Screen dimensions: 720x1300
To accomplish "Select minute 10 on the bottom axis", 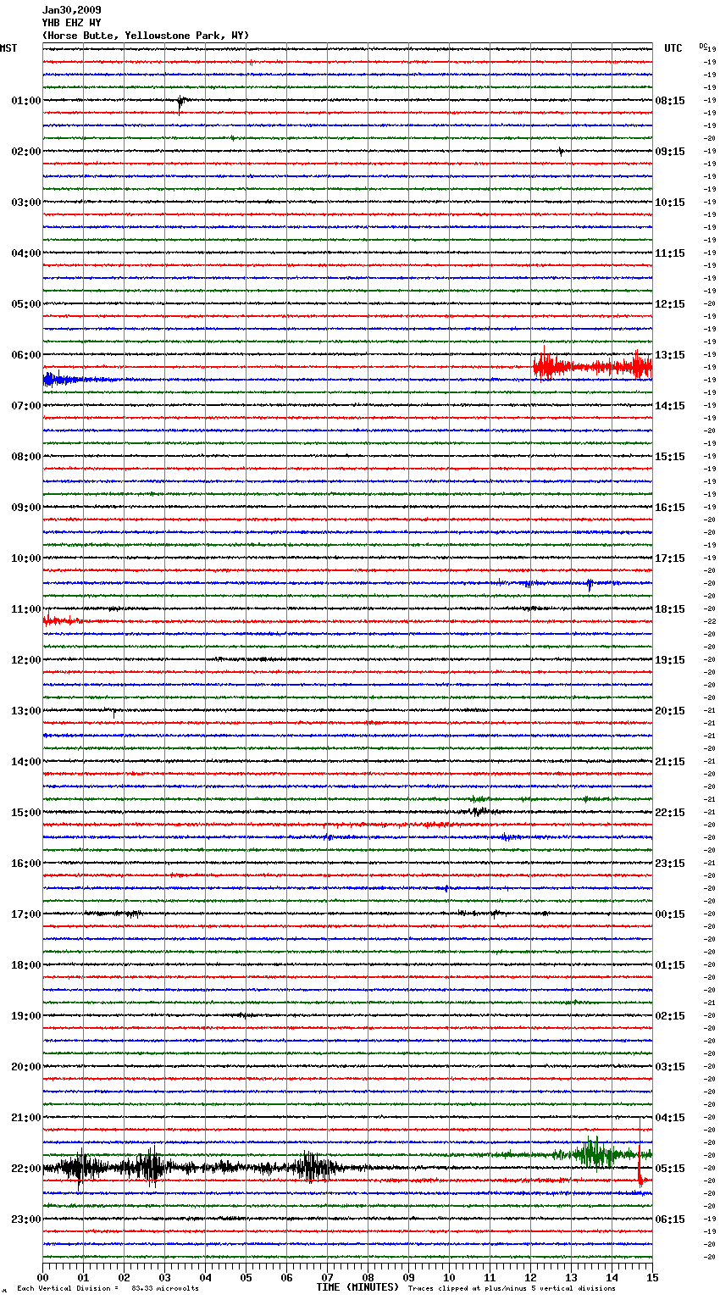I will 450,1277.
